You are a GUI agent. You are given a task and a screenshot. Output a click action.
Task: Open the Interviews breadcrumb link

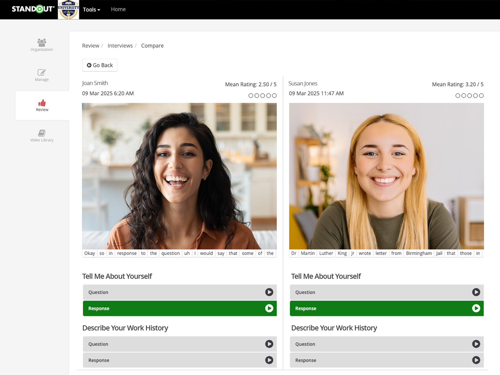[120, 46]
